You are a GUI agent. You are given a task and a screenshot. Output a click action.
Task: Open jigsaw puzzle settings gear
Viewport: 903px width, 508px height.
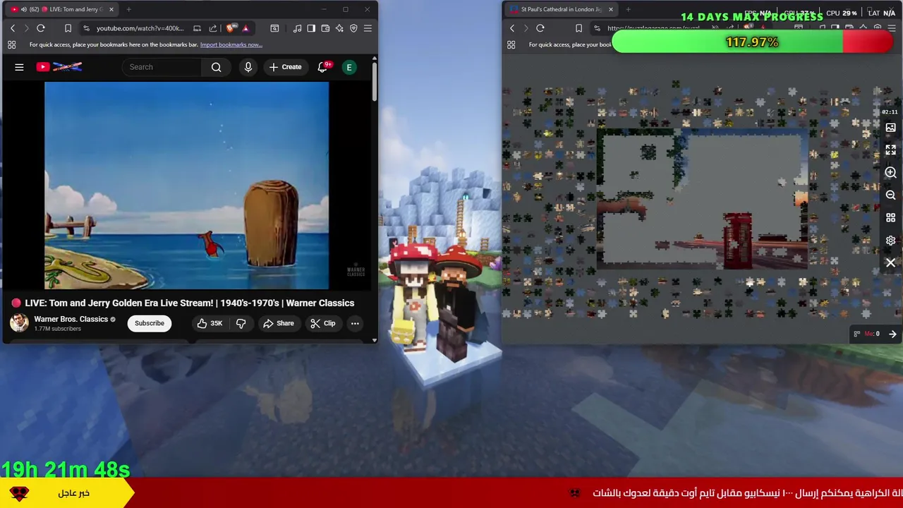(x=890, y=241)
